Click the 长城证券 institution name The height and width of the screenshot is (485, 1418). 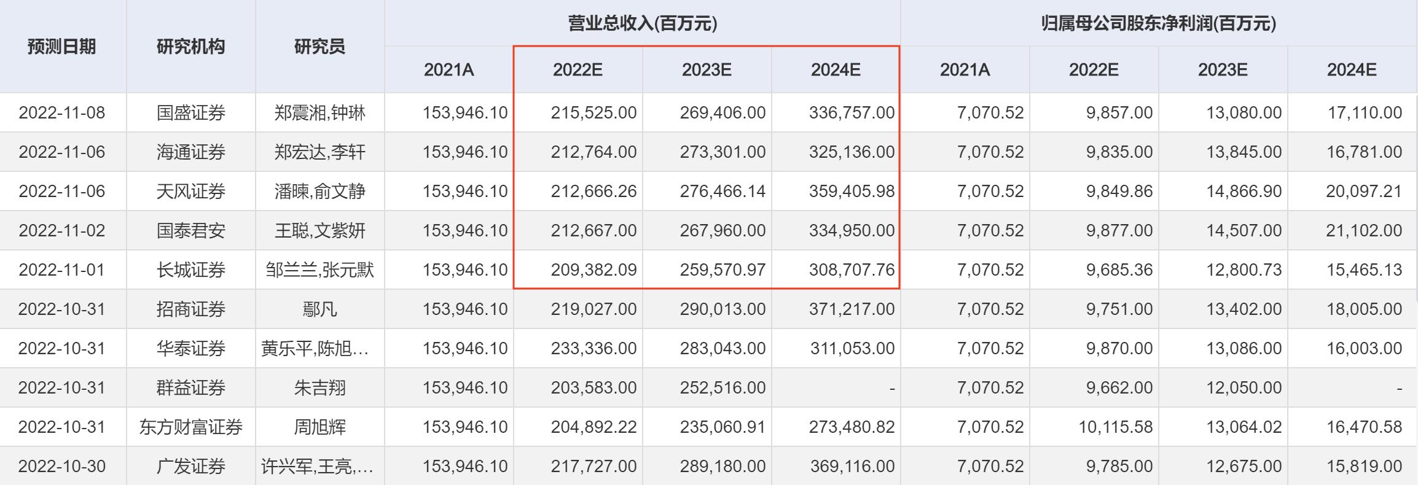pyautogui.click(x=191, y=270)
